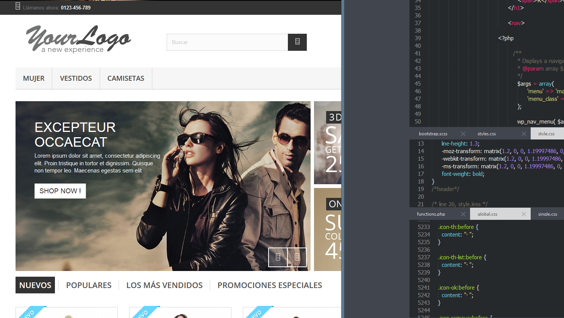Switch to the single.css editor tab

point(547,214)
